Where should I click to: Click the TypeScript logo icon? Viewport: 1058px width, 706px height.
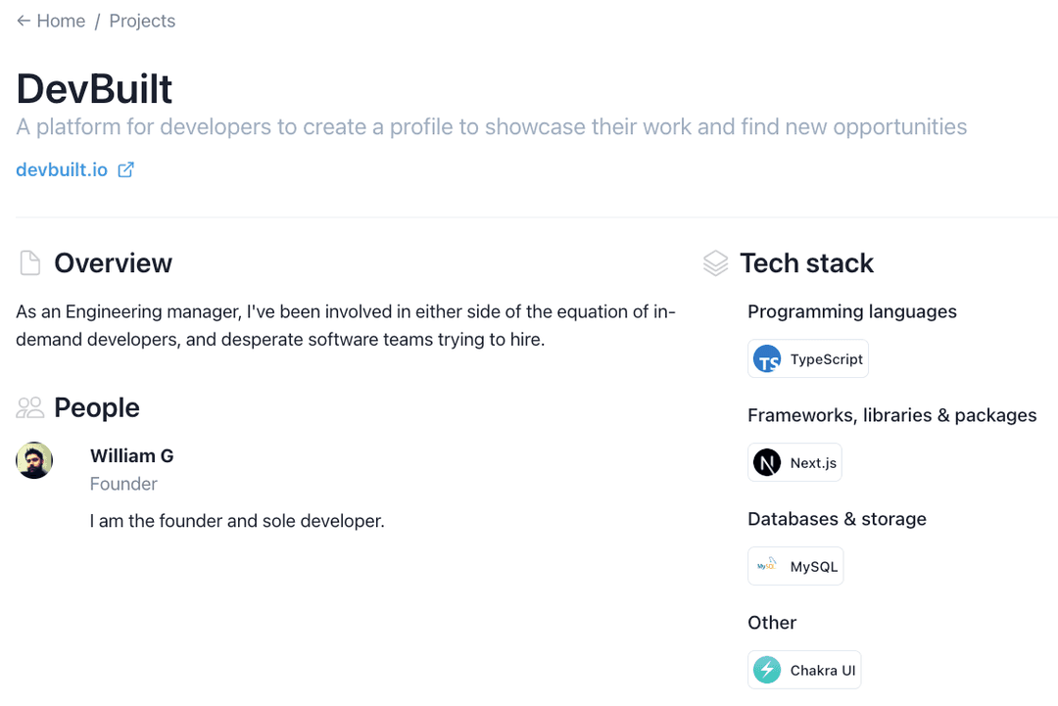click(767, 359)
